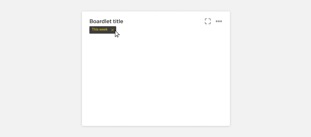The height and width of the screenshot is (137, 311).
Task: Dismiss the This week chip via X
Action: coord(113,30)
